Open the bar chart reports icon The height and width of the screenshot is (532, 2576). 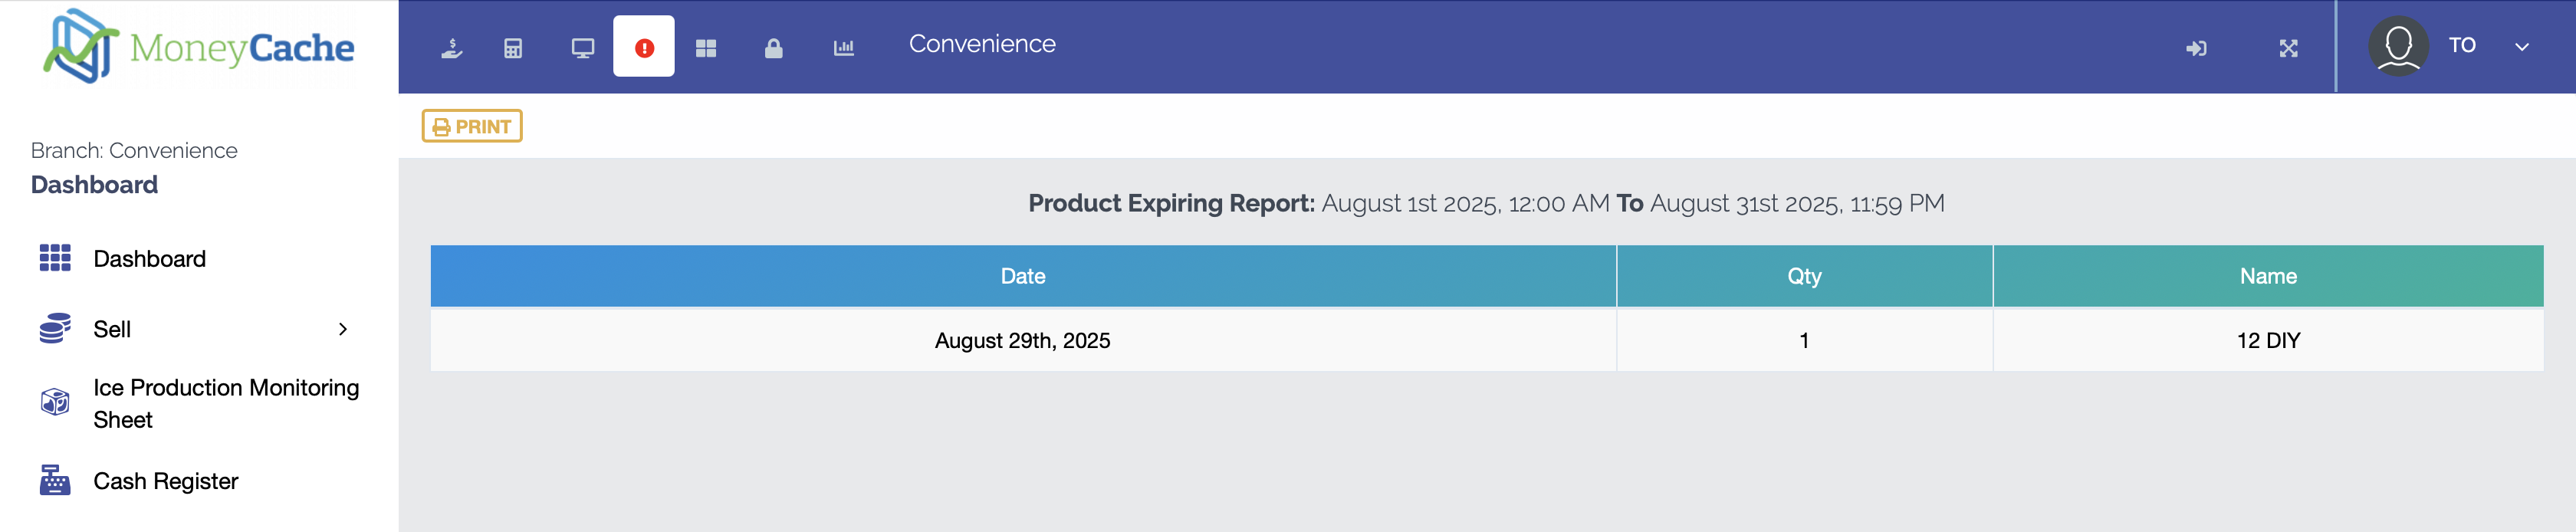[x=844, y=48]
